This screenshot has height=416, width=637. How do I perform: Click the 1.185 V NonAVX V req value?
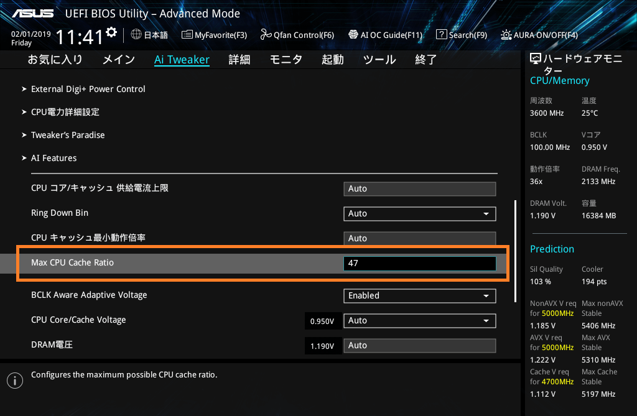point(542,325)
